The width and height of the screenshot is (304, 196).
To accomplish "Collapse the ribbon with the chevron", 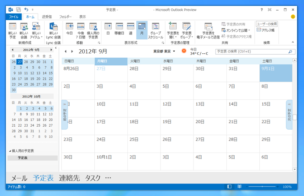I will pos(293,42).
